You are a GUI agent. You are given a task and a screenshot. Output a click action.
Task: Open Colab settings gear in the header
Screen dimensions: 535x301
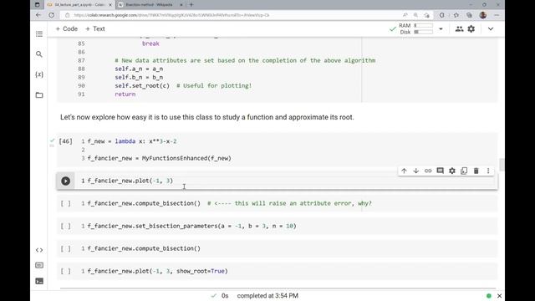pyautogui.click(x=471, y=29)
